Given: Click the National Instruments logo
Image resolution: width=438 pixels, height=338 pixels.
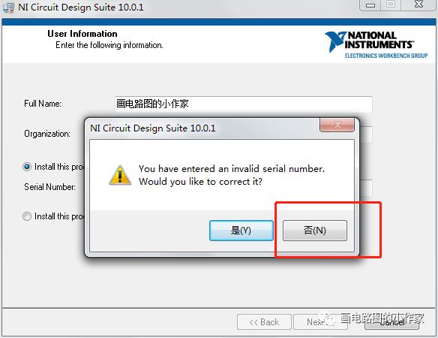Looking at the screenshot, I should (376, 45).
